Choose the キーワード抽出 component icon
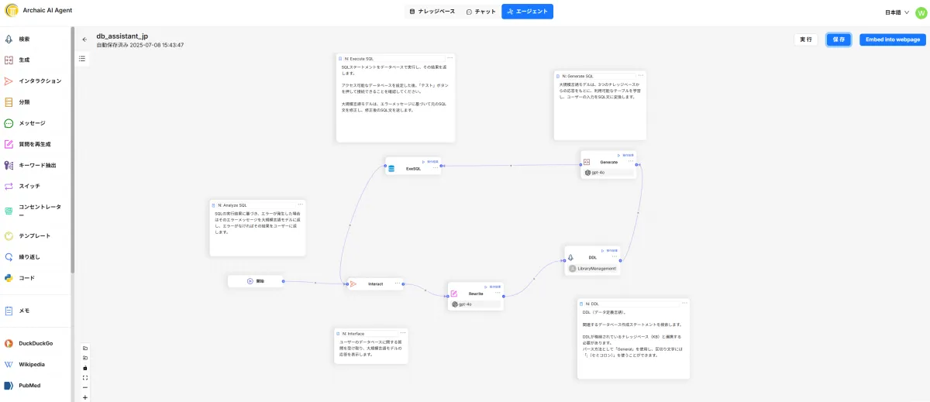 click(9, 165)
